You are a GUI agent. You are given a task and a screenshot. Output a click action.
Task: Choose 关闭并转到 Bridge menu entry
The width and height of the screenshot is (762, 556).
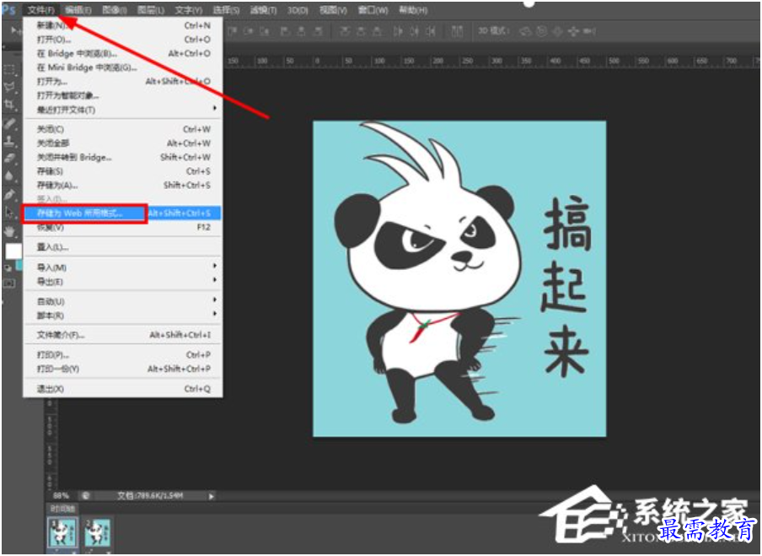pyautogui.click(x=121, y=157)
